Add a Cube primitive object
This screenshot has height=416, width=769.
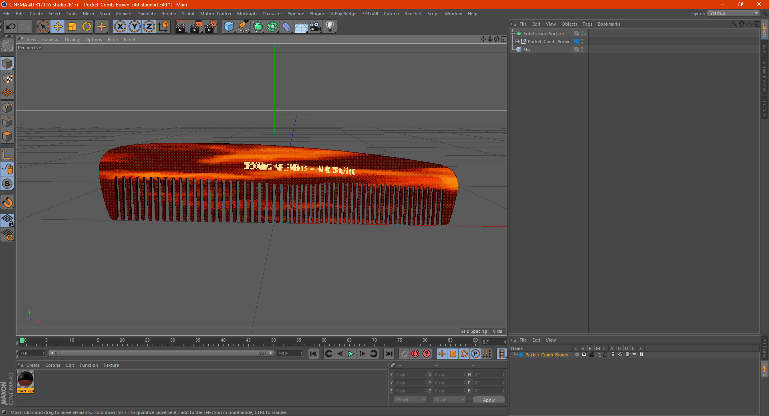click(229, 27)
